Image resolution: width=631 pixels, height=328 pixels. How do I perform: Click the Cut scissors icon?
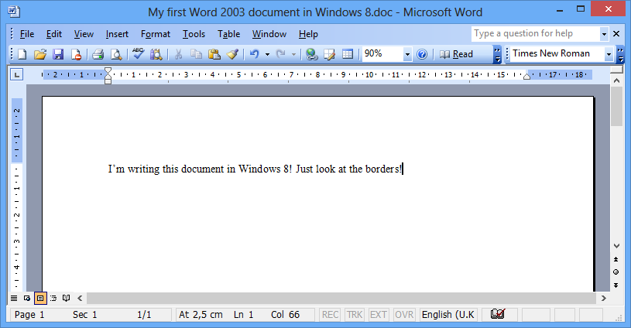(x=178, y=54)
